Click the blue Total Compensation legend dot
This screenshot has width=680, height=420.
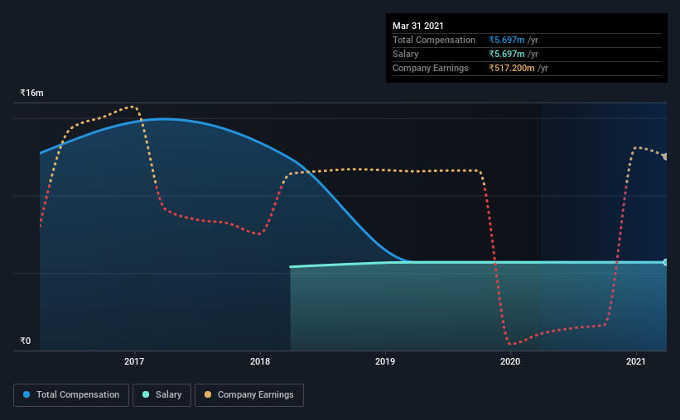click(27, 394)
